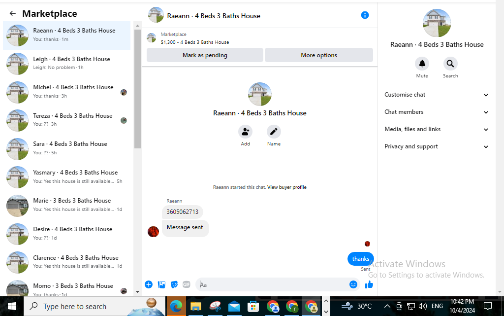Viewport: 504px width, 316px height.
Task: Add people to the chat icon
Action: click(245, 132)
